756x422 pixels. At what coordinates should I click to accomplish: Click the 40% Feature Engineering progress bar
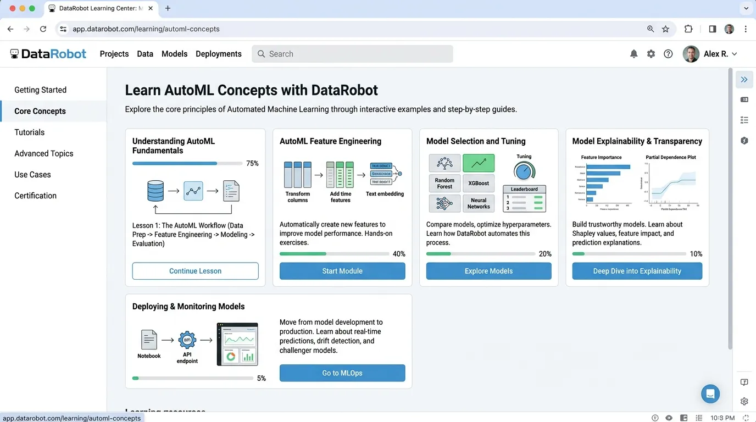(x=334, y=254)
